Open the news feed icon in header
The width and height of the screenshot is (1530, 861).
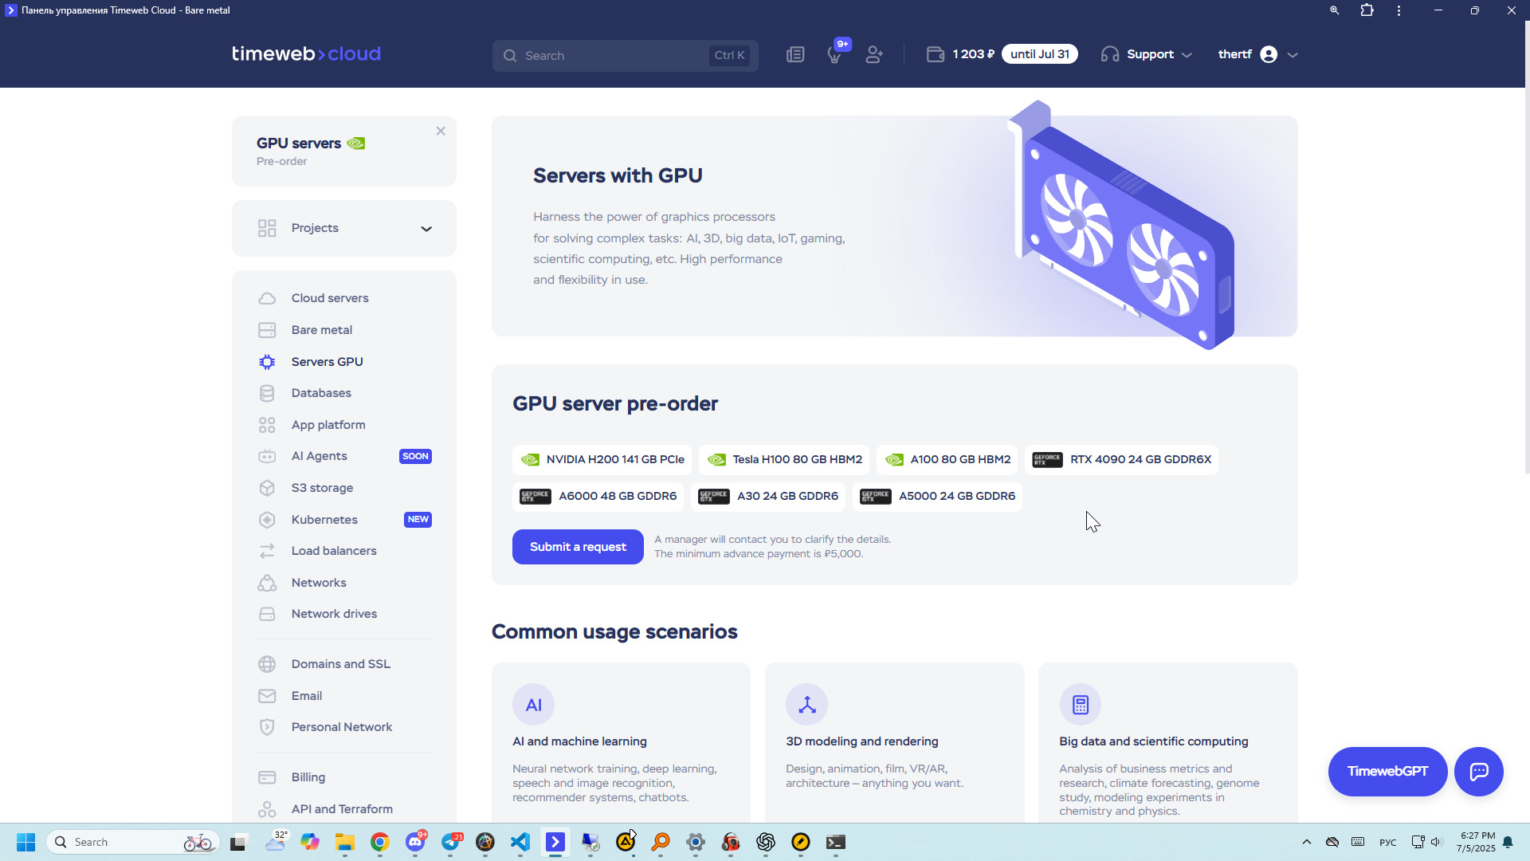click(x=795, y=55)
